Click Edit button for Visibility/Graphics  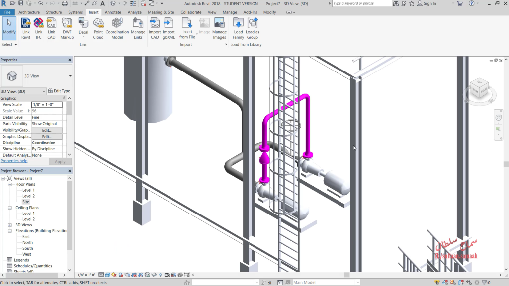point(47,130)
